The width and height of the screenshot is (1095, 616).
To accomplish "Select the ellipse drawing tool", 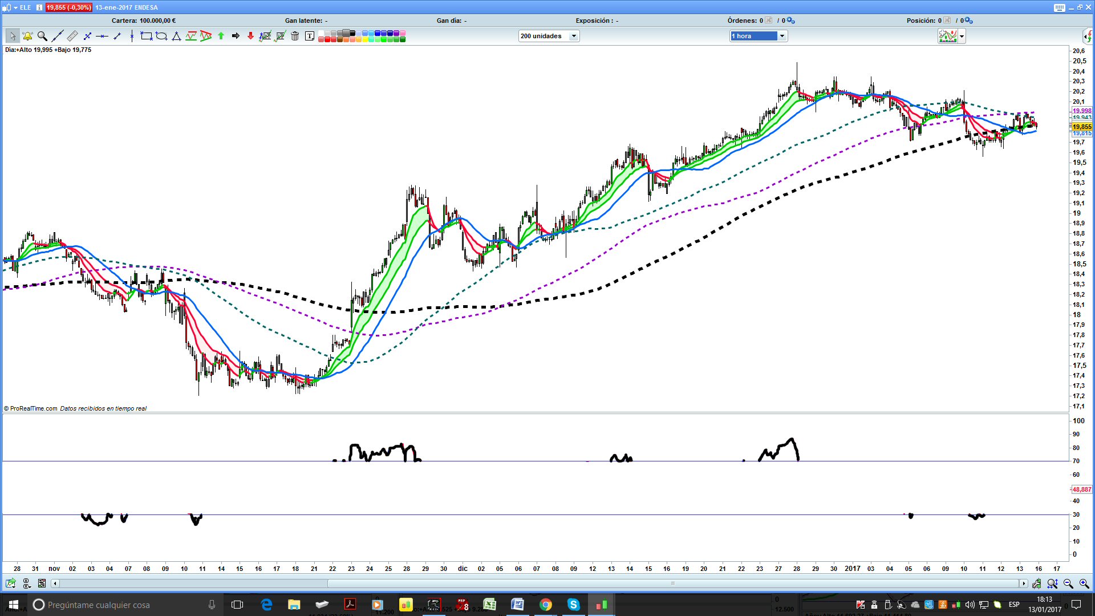I will coord(161,36).
